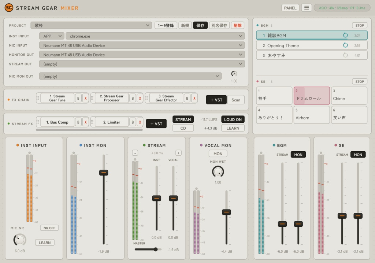
Task: Click 削除 delete project button
Action: tap(237, 25)
